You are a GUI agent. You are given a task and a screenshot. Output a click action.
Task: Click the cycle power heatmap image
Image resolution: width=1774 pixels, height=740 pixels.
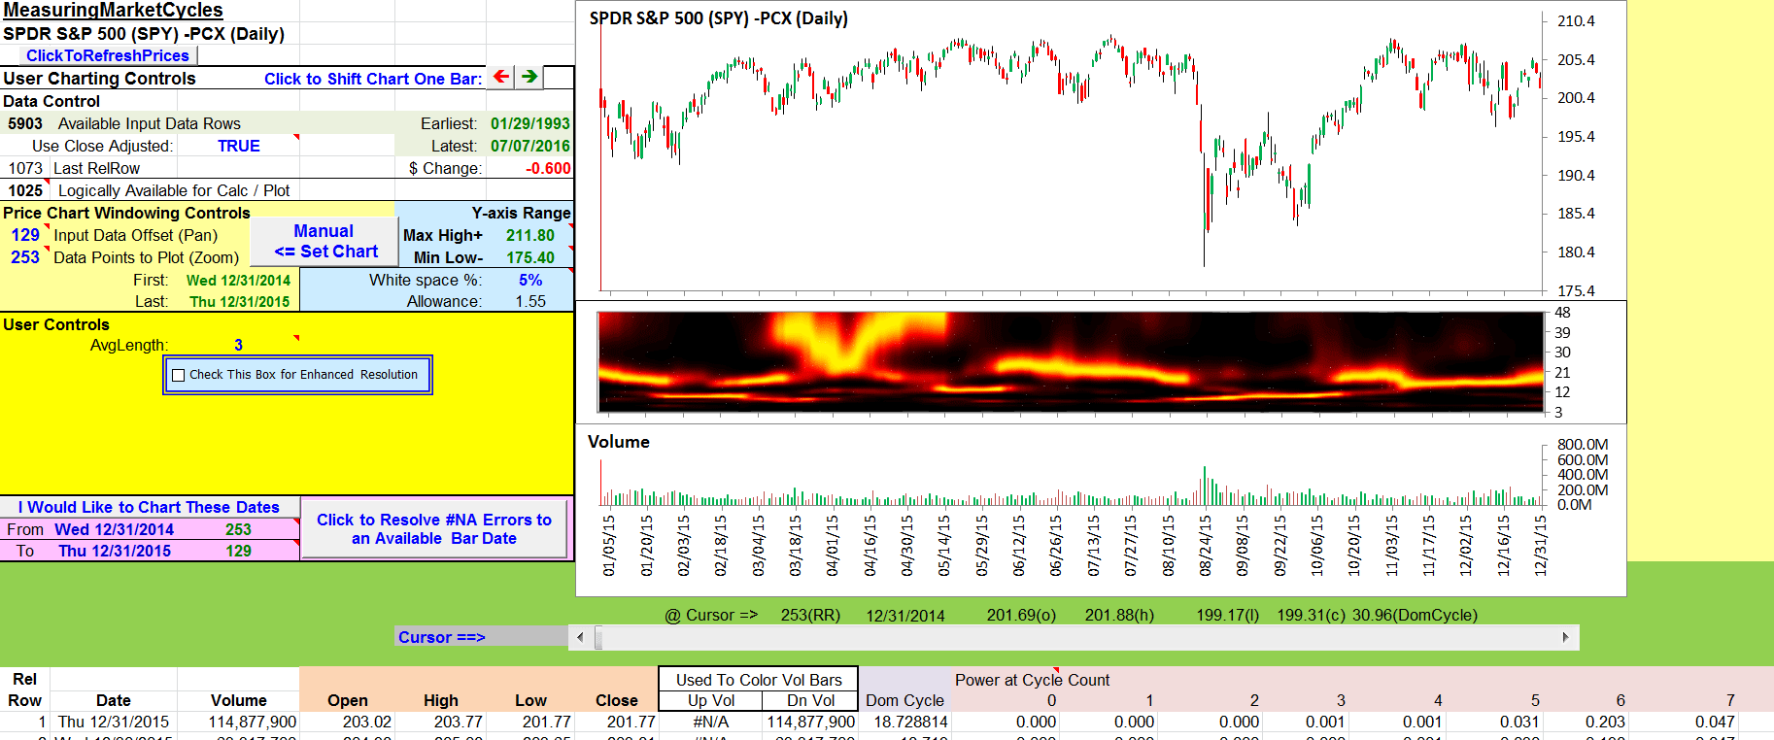1071,362
